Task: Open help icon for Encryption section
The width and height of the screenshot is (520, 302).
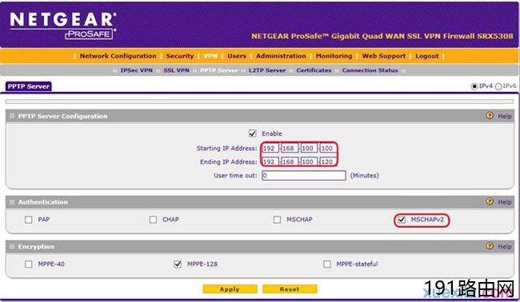Action: click(490, 246)
